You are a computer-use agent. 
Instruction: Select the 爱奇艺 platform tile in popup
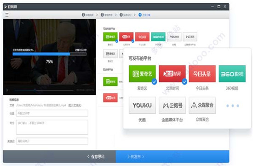pos(142,74)
